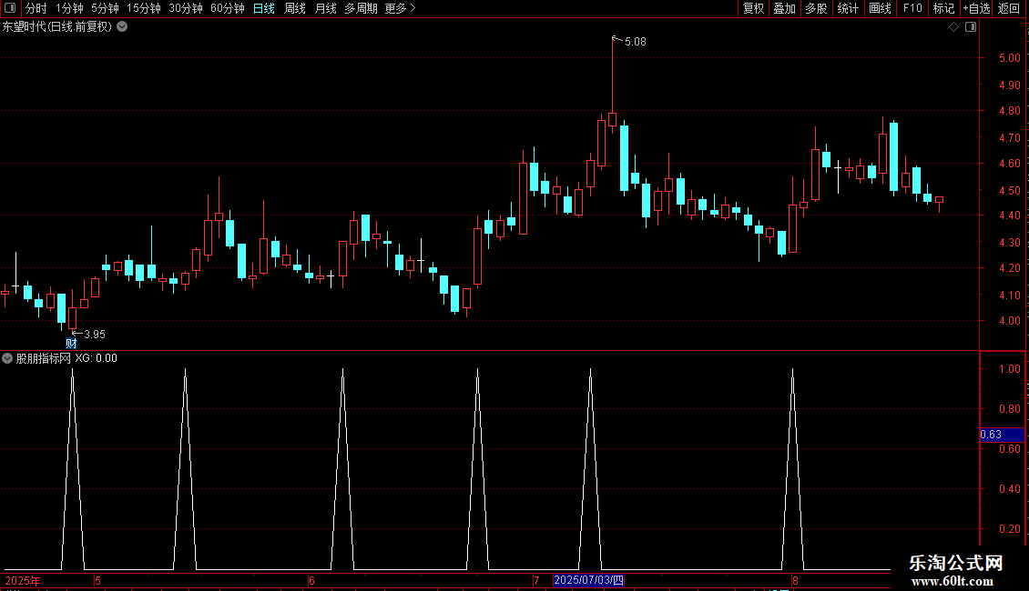Expand the 更多 periods menu

pyautogui.click(x=400, y=8)
